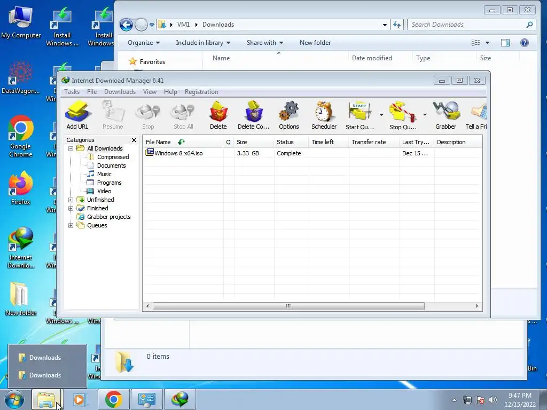Open the Share with dropdown
Viewport: 547px width, 410px height.
tap(265, 43)
